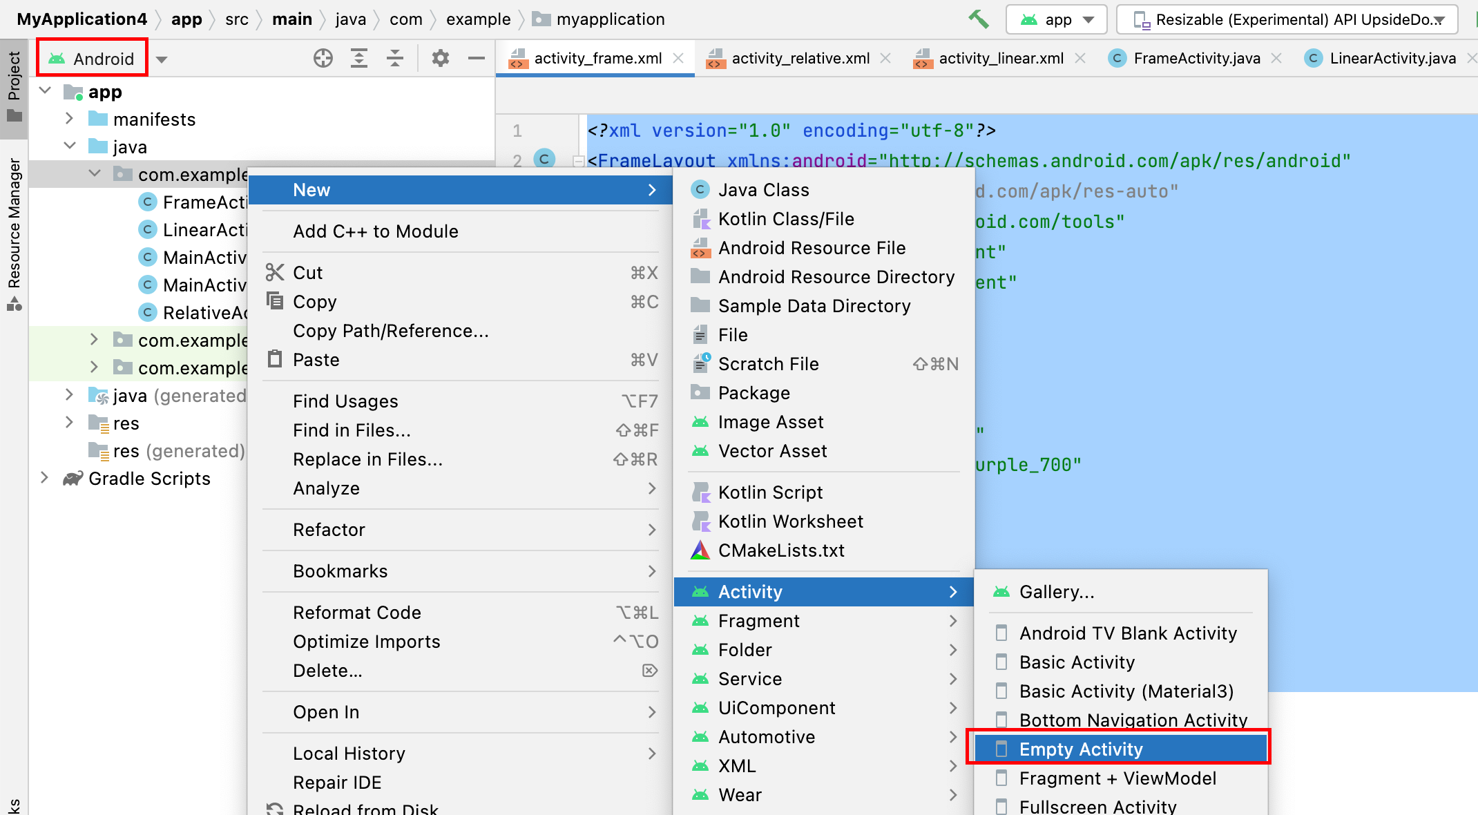This screenshot has width=1478, height=815.
Task: Hide the Project panel with minus icon
Action: pyautogui.click(x=477, y=59)
